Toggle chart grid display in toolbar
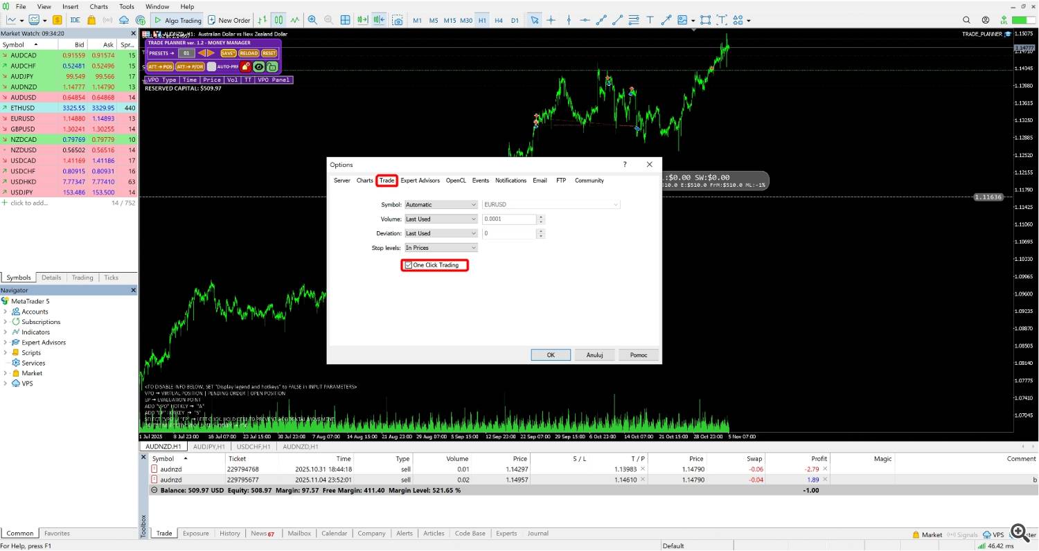This screenshot has height=551, width=1039. click(x=345, y=20)
